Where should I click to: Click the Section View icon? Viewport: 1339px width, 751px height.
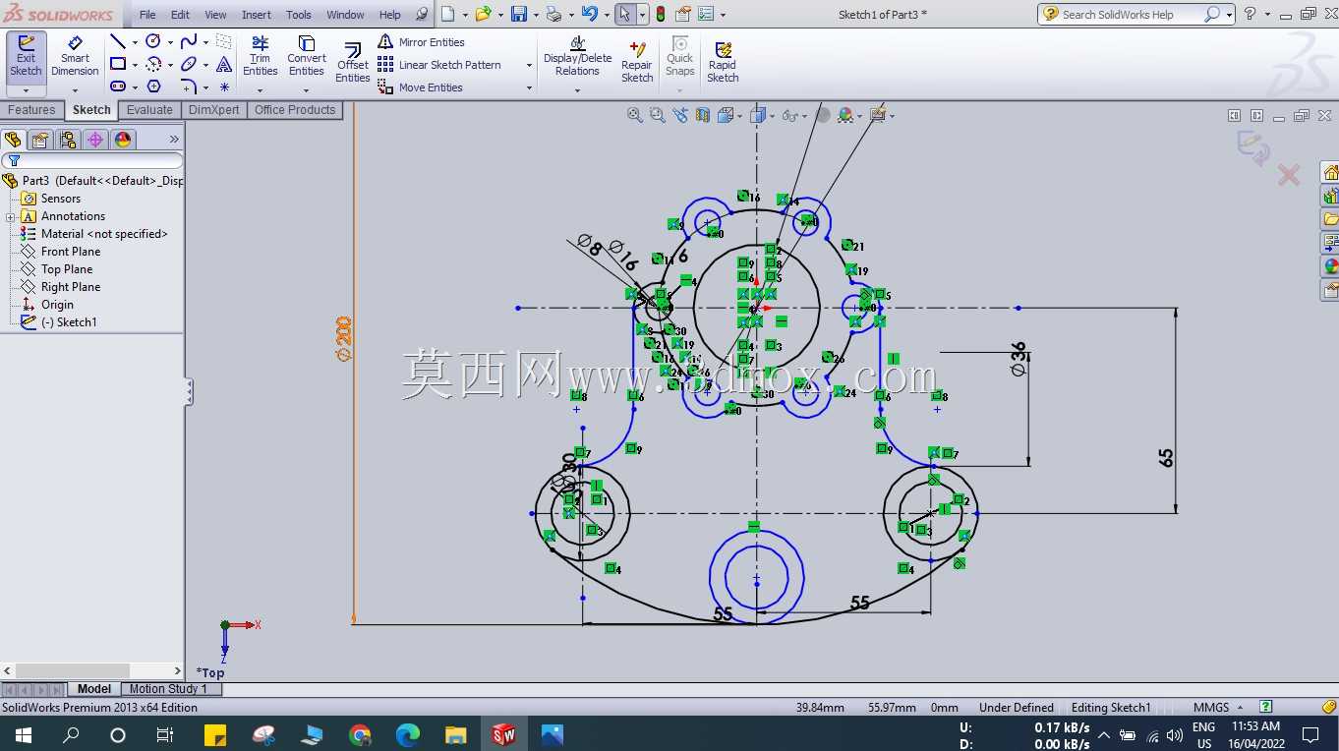(x=702, y=115)
